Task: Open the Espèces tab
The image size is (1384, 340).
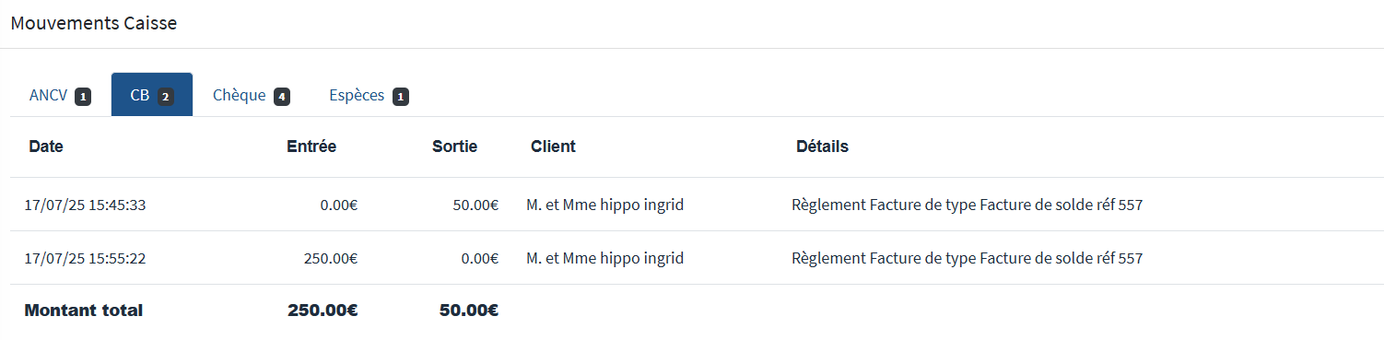Action: 369,95
